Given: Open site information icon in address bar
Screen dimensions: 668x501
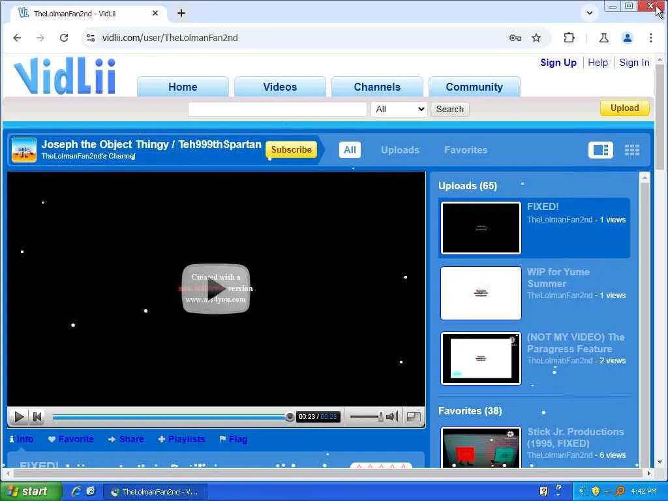Looking at the screenshot, I should tap(91, 38).
